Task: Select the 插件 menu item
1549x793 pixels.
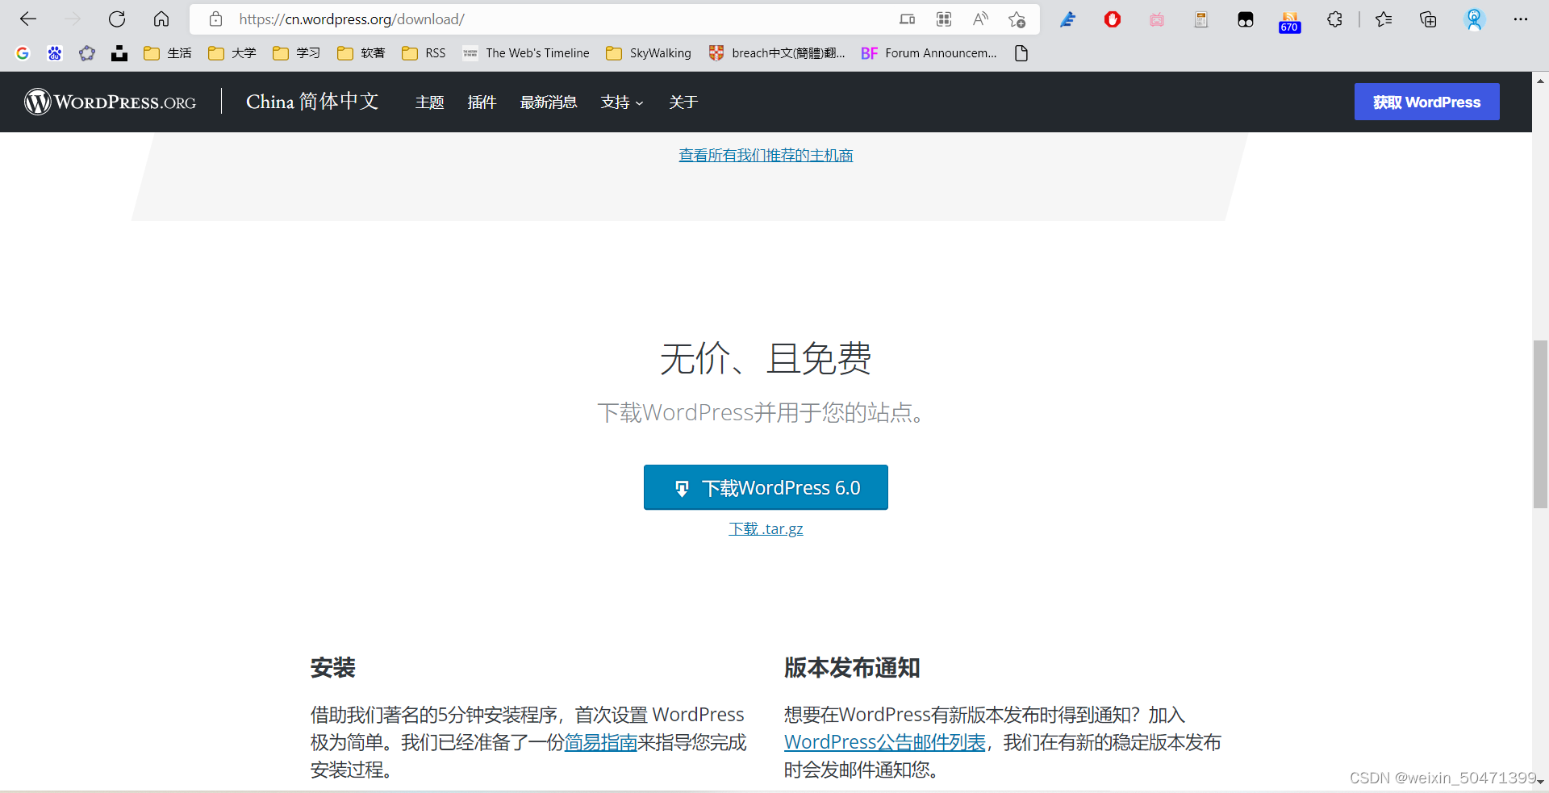Action: 482,102
